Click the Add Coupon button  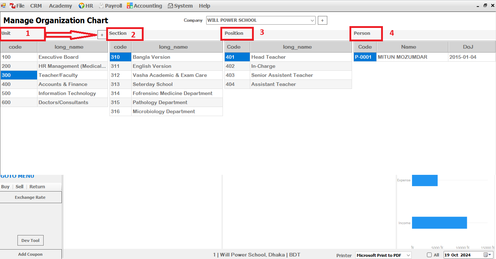click(31, 254)
